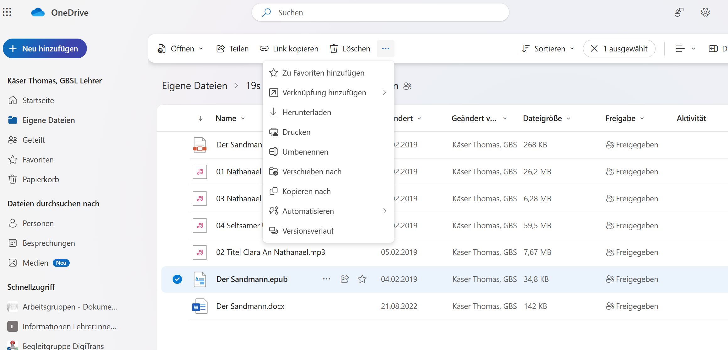Clear selection via 1 ausgewählt X
Viewport: 728px width, 350px height.
point(594,49)
